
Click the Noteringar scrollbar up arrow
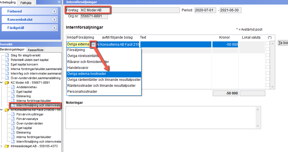[x=258, y=109]
